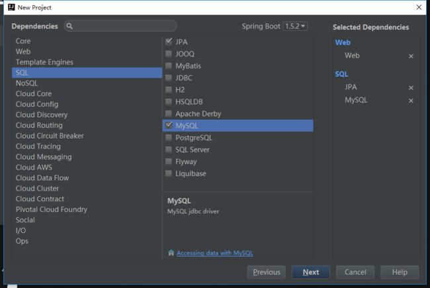Check the JDBC dependency box
Viewport: 430px width, 288px height.
tap(169, 77)
